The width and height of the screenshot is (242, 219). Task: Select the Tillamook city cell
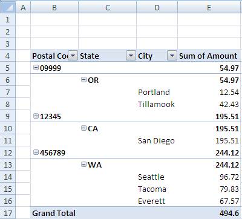[x=157, y=104]
